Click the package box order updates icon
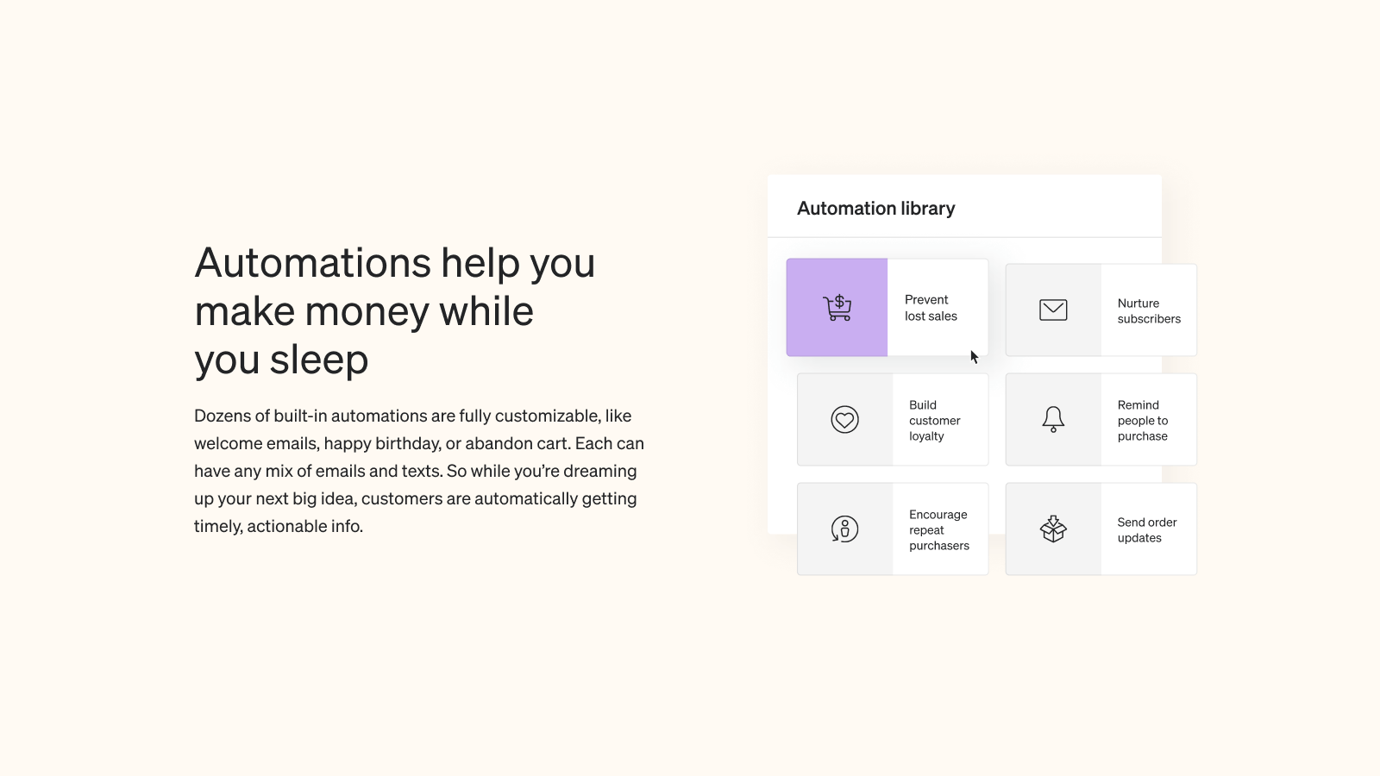The height and width of the screenshot is (776, 1380). tap(1053, 529)
